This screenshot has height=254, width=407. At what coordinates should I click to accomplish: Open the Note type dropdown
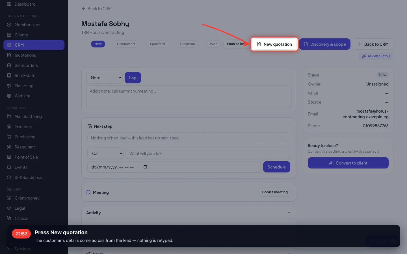pyautogui.click(x=104, y=78)
